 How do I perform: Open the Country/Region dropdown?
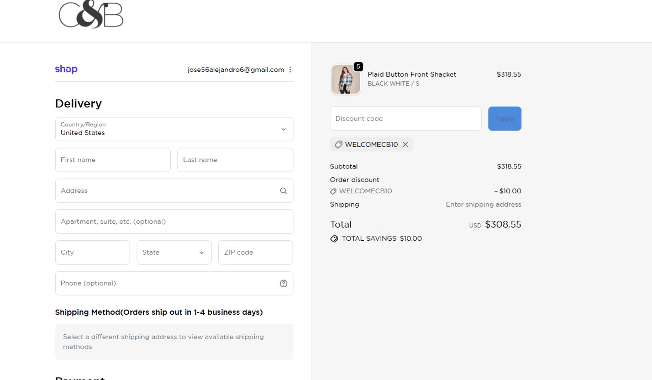coord(174,129)
